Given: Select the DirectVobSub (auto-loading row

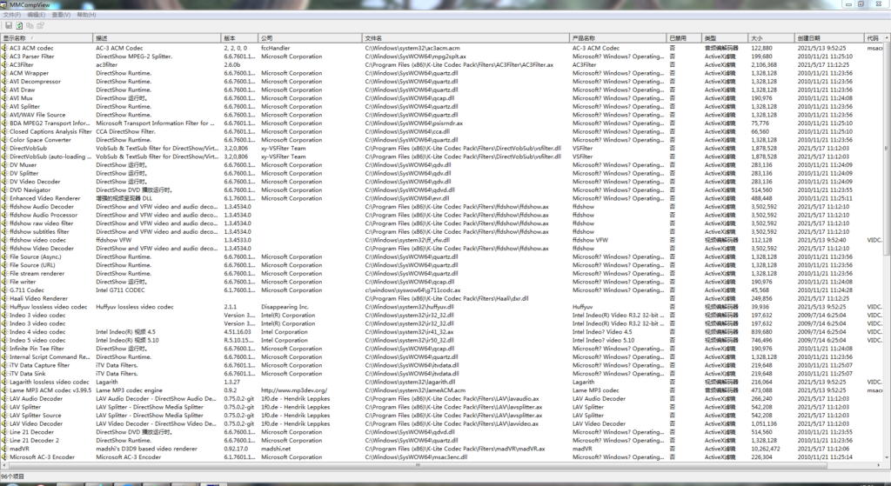Looking at the screenshot, I should click(x=442, y=156).
